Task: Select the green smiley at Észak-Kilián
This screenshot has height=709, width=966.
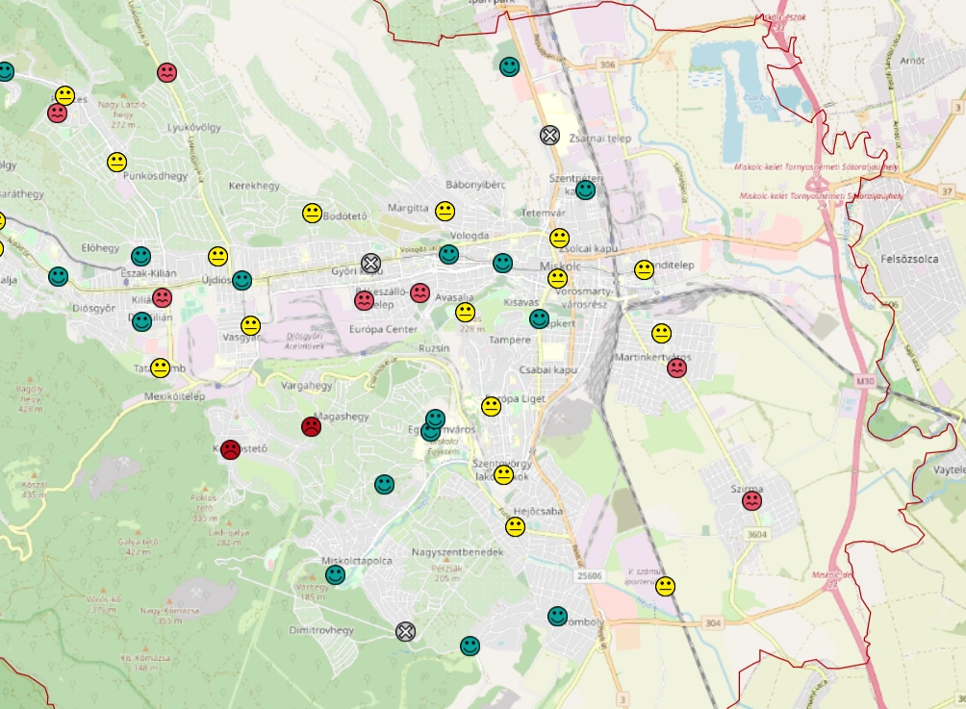Action: (141, 256)
